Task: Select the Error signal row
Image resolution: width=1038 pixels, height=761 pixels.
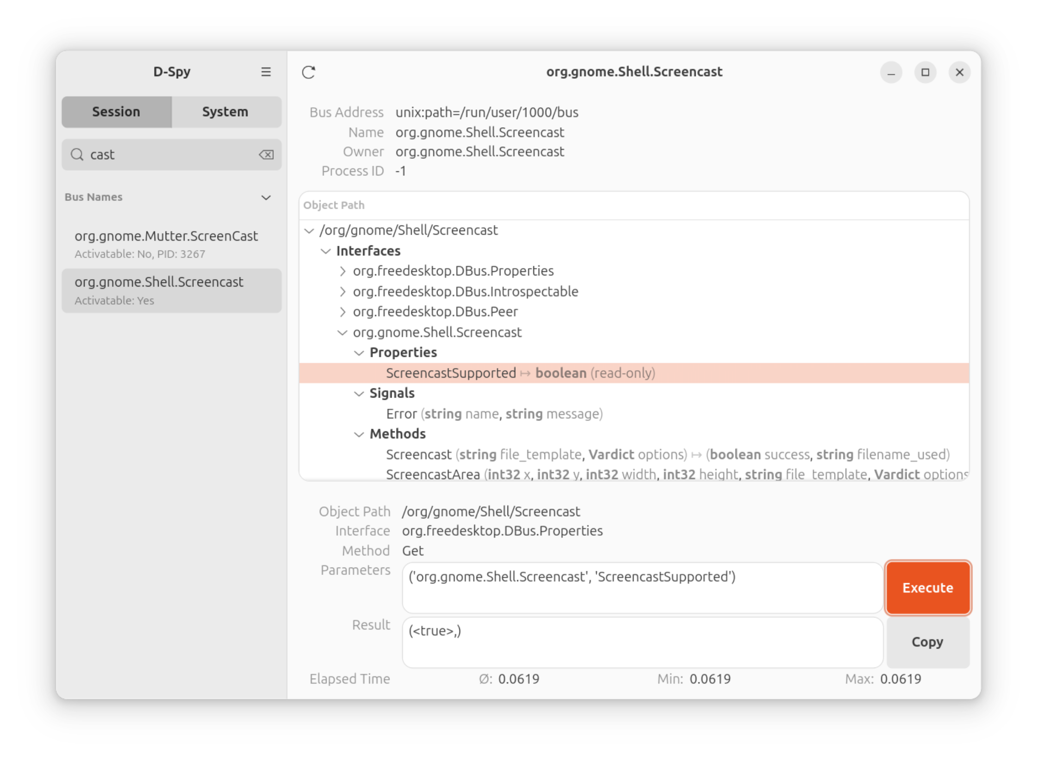Action: point(634,414)
